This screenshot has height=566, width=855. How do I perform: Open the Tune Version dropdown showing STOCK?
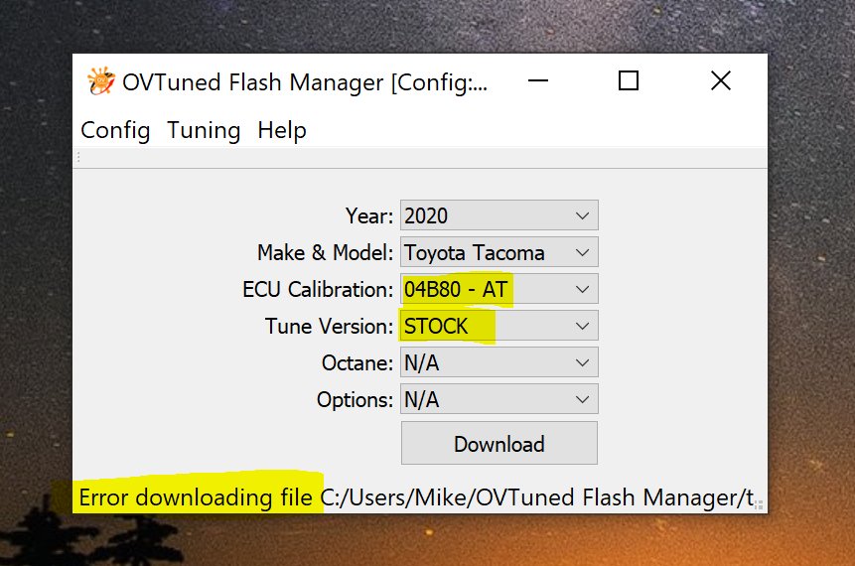click(499, 326)
